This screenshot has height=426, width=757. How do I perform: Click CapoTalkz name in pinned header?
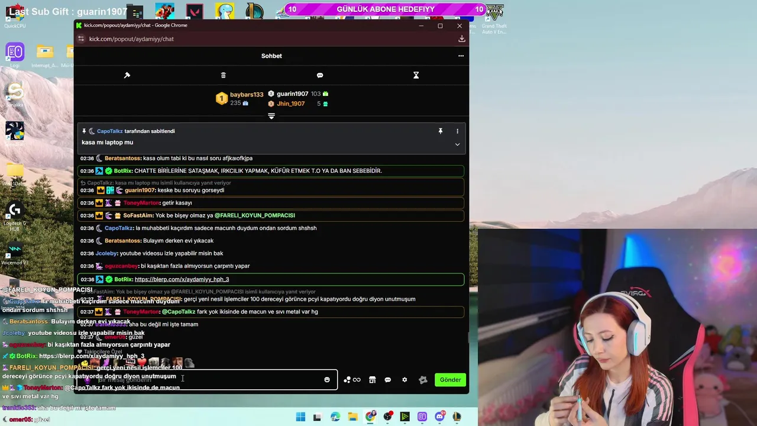110,131
